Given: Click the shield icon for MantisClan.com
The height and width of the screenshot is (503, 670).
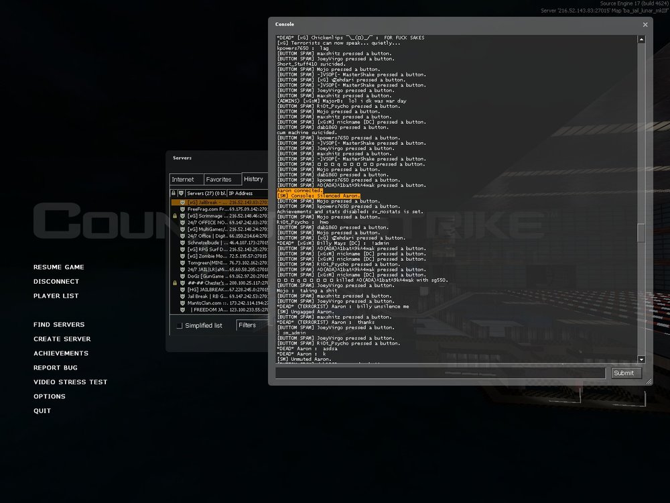Looking at the screenshot, I should click(182, 303).
